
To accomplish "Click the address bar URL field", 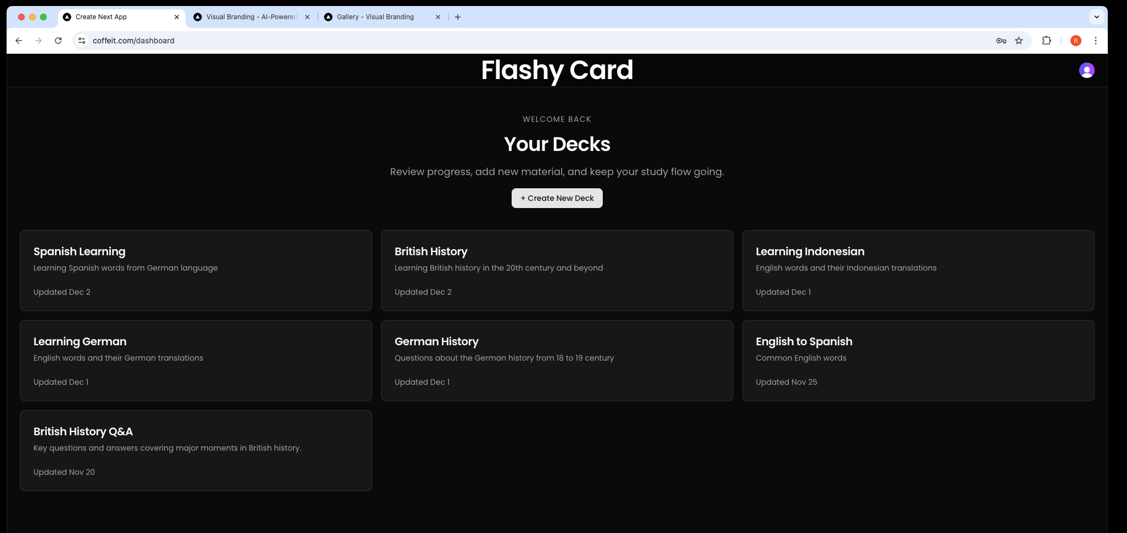I will click(x=494, y=41).
